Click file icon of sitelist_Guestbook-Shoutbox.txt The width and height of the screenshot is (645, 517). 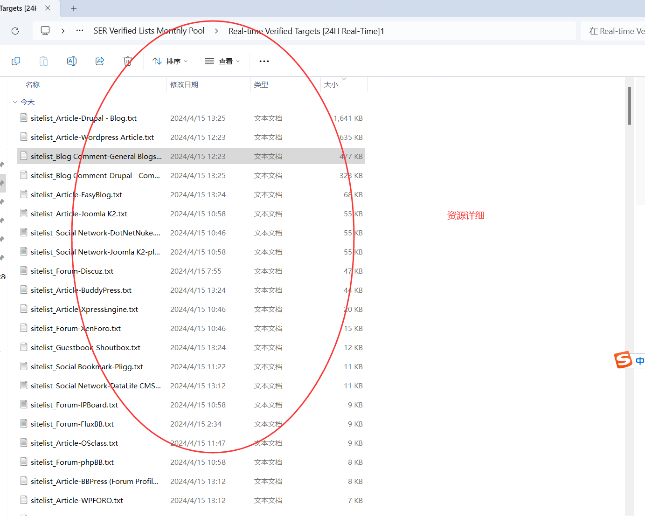[24, 347]
